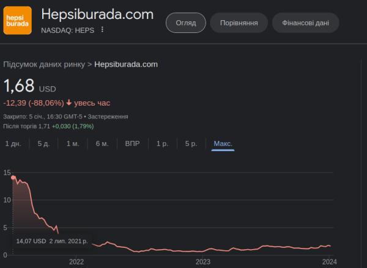Show the 5 р. chart range
The height and width of the screenshot is (268, 367).
(191, 143)
